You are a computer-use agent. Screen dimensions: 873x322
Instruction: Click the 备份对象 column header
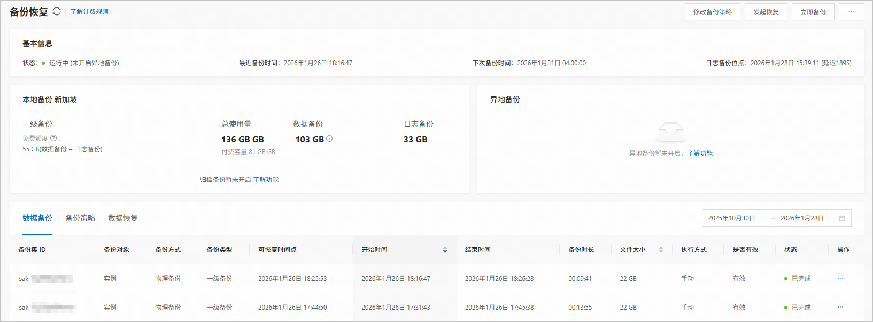(117, 250)
